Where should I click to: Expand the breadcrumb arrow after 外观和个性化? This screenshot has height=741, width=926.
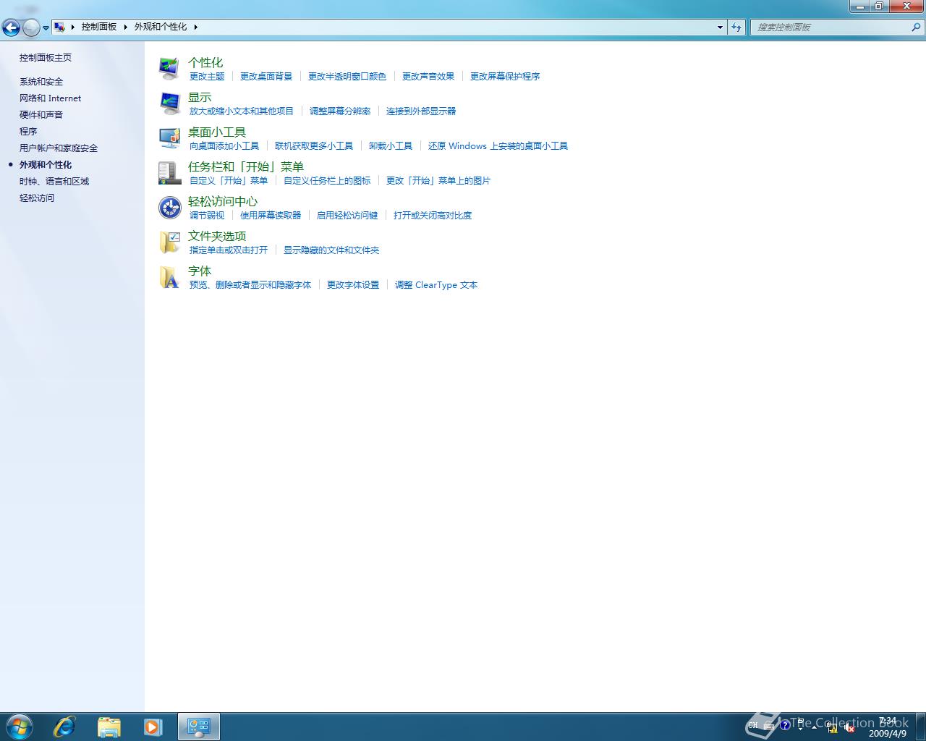coord(195,27)
